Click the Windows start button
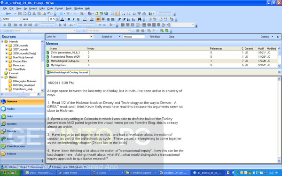The width and height of the screenshot is (282, 176). click(x=10, y=173)
